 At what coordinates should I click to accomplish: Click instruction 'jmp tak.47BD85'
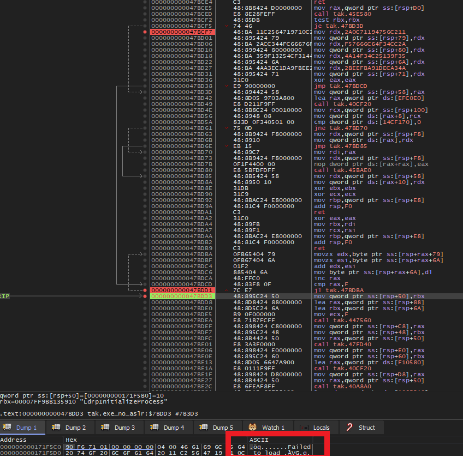340,146
